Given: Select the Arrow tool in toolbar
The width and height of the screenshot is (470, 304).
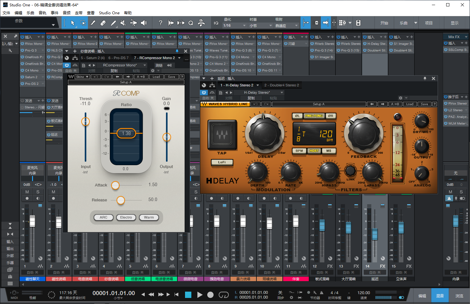Looking at the screenshot, I should (x=73, y=23).
